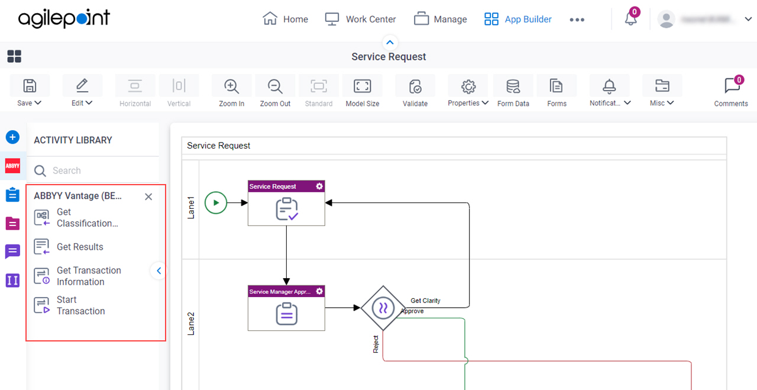Open the app grid icon
Screen dimensions: 757x390
click(x=14, y=56)
